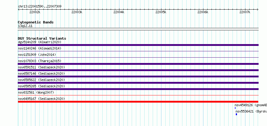This screenshot has height=126, width=267.
Task: Open variant label nsv6585265 (Sedlazeck2020)
Action: click(41, 86)
